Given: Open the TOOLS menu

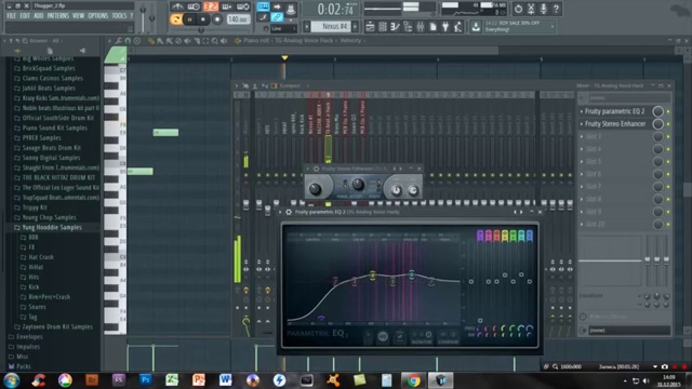Looking at the screenshot, I should click(119, 16).
